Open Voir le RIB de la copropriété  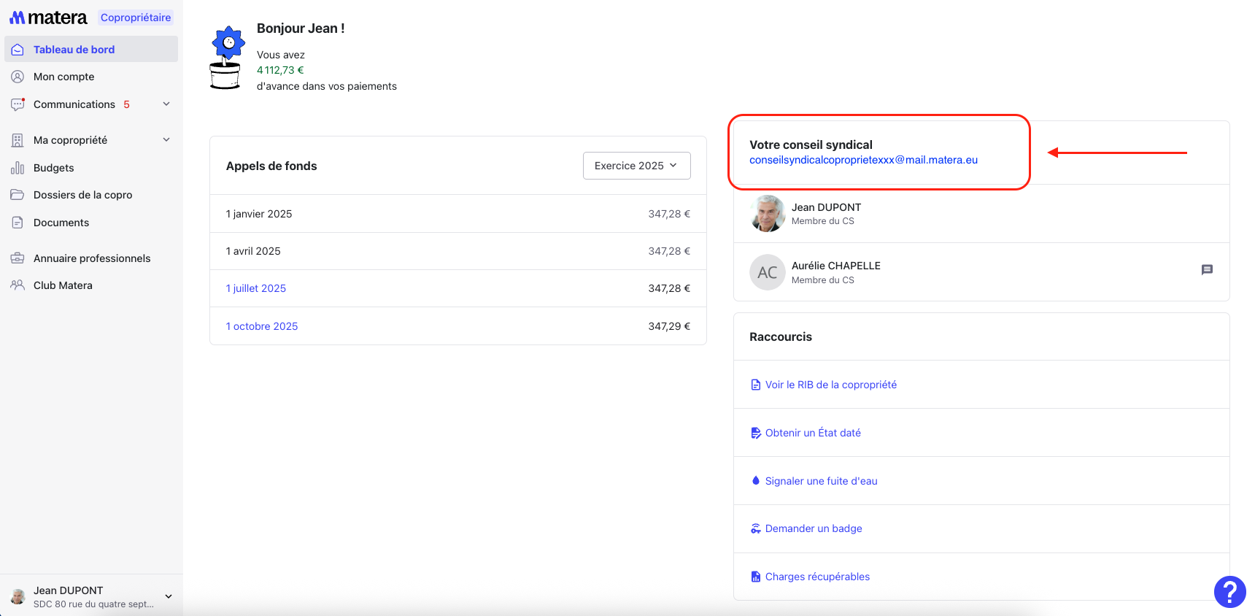click(830, 385)
